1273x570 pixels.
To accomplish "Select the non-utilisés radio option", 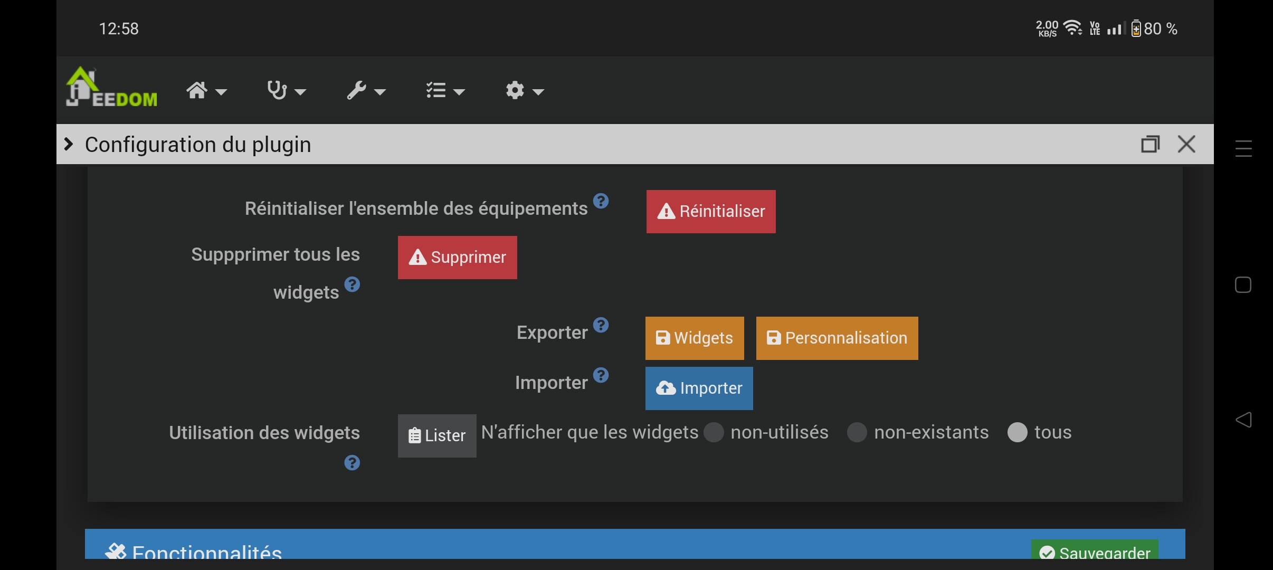I will point(714,433).
